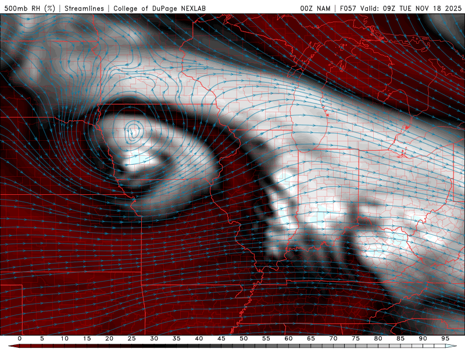Select the '15' colorbar label
This screenshot has height=349, width=465.
pyautogui.click(x=87, y=339)
